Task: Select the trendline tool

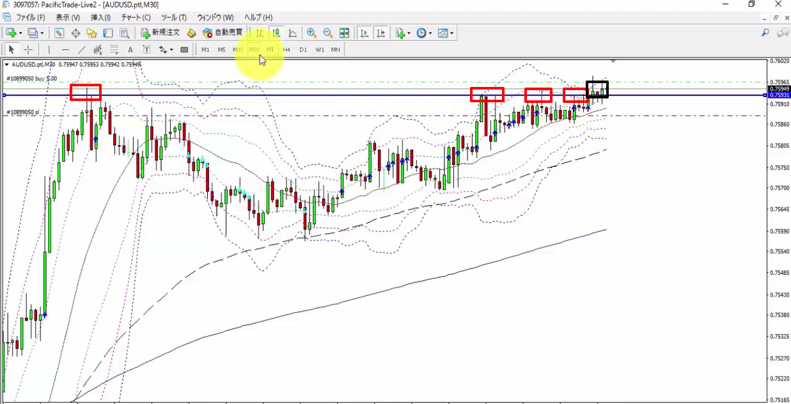Action: click(82, 49)
